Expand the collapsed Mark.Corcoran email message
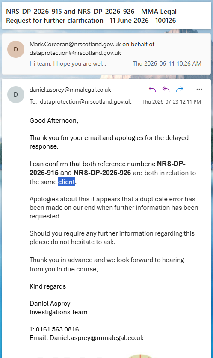This screenshot has height=358, width=213. [106, 54]
